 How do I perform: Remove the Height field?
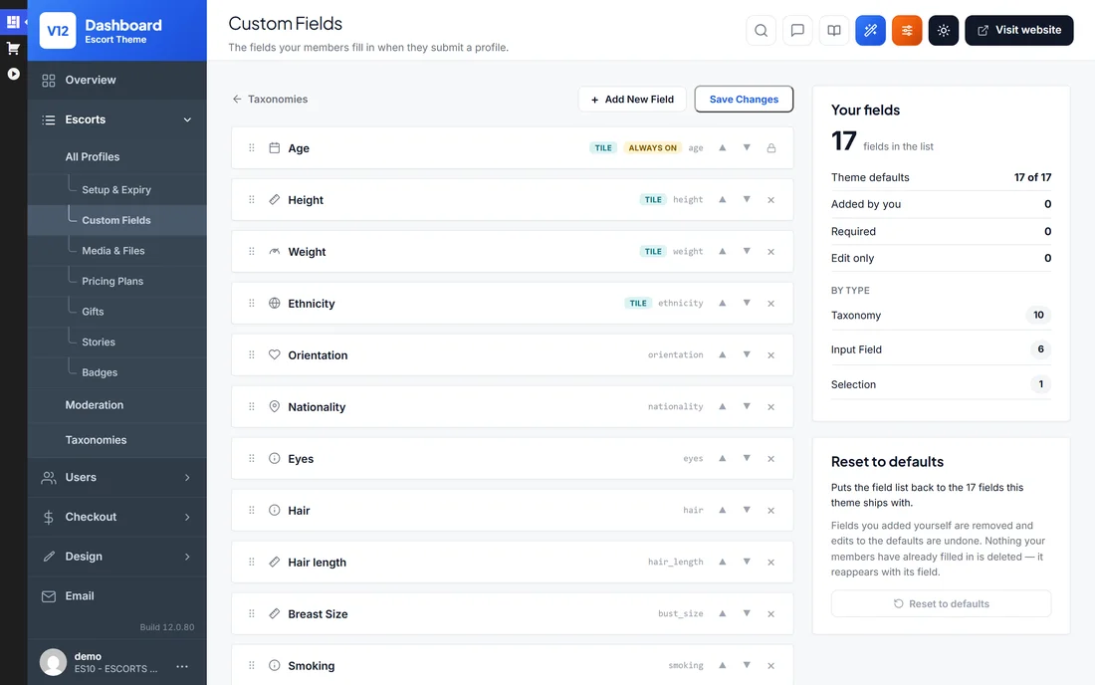[x=770, y=200]
